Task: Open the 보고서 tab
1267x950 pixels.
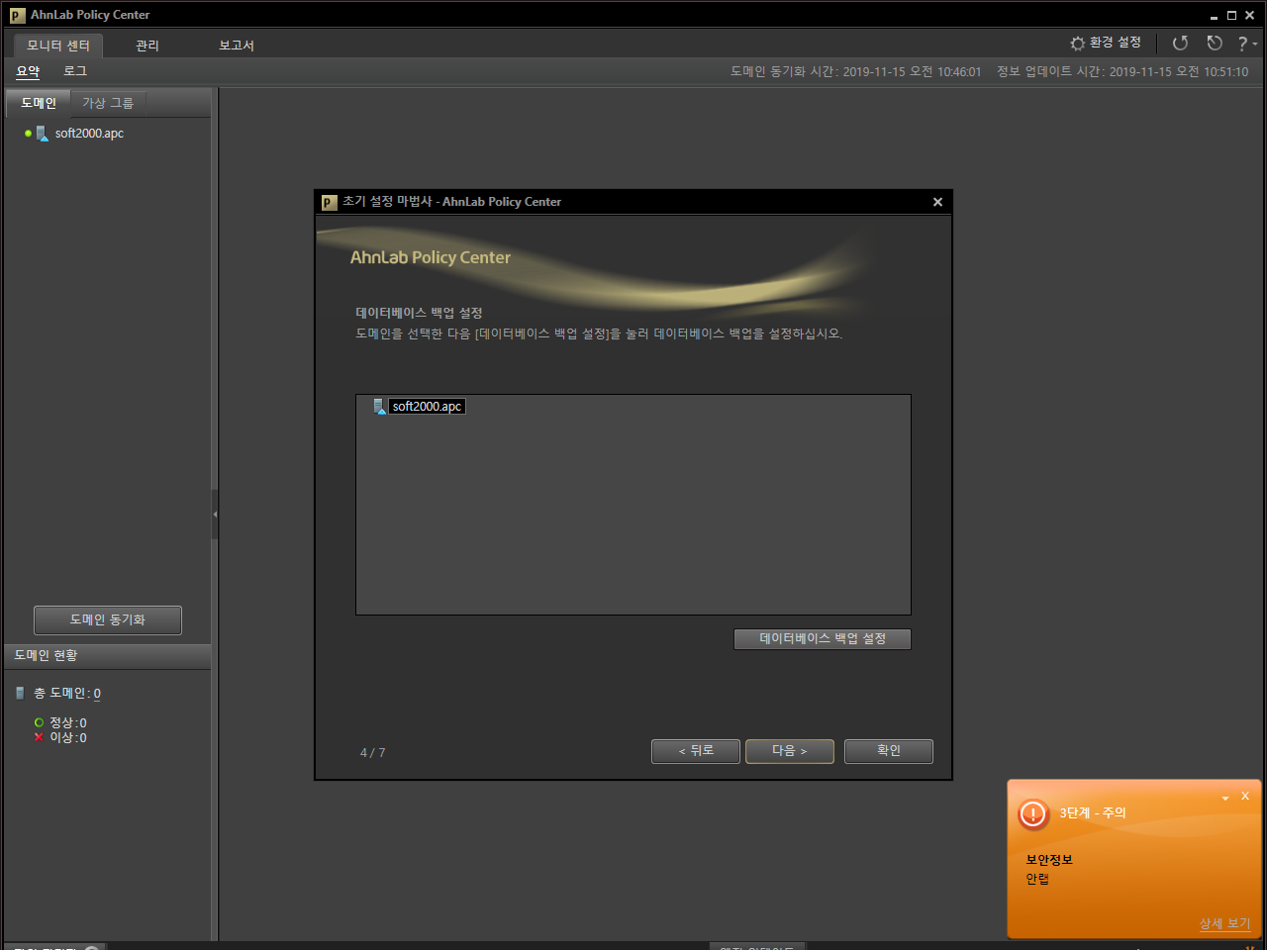Action: pyautogui.click(x=237, y=45)
